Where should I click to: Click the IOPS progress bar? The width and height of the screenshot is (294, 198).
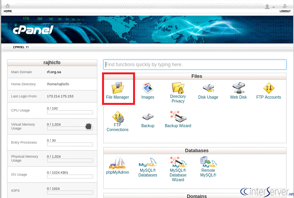[x=70, y=193]
